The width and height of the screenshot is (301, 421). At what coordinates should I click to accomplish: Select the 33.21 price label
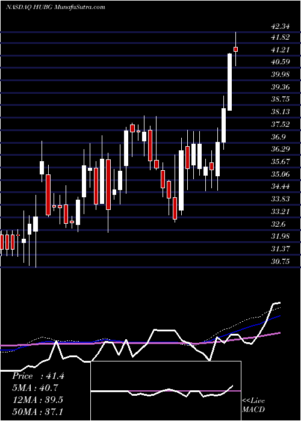(x=281, y=211)
